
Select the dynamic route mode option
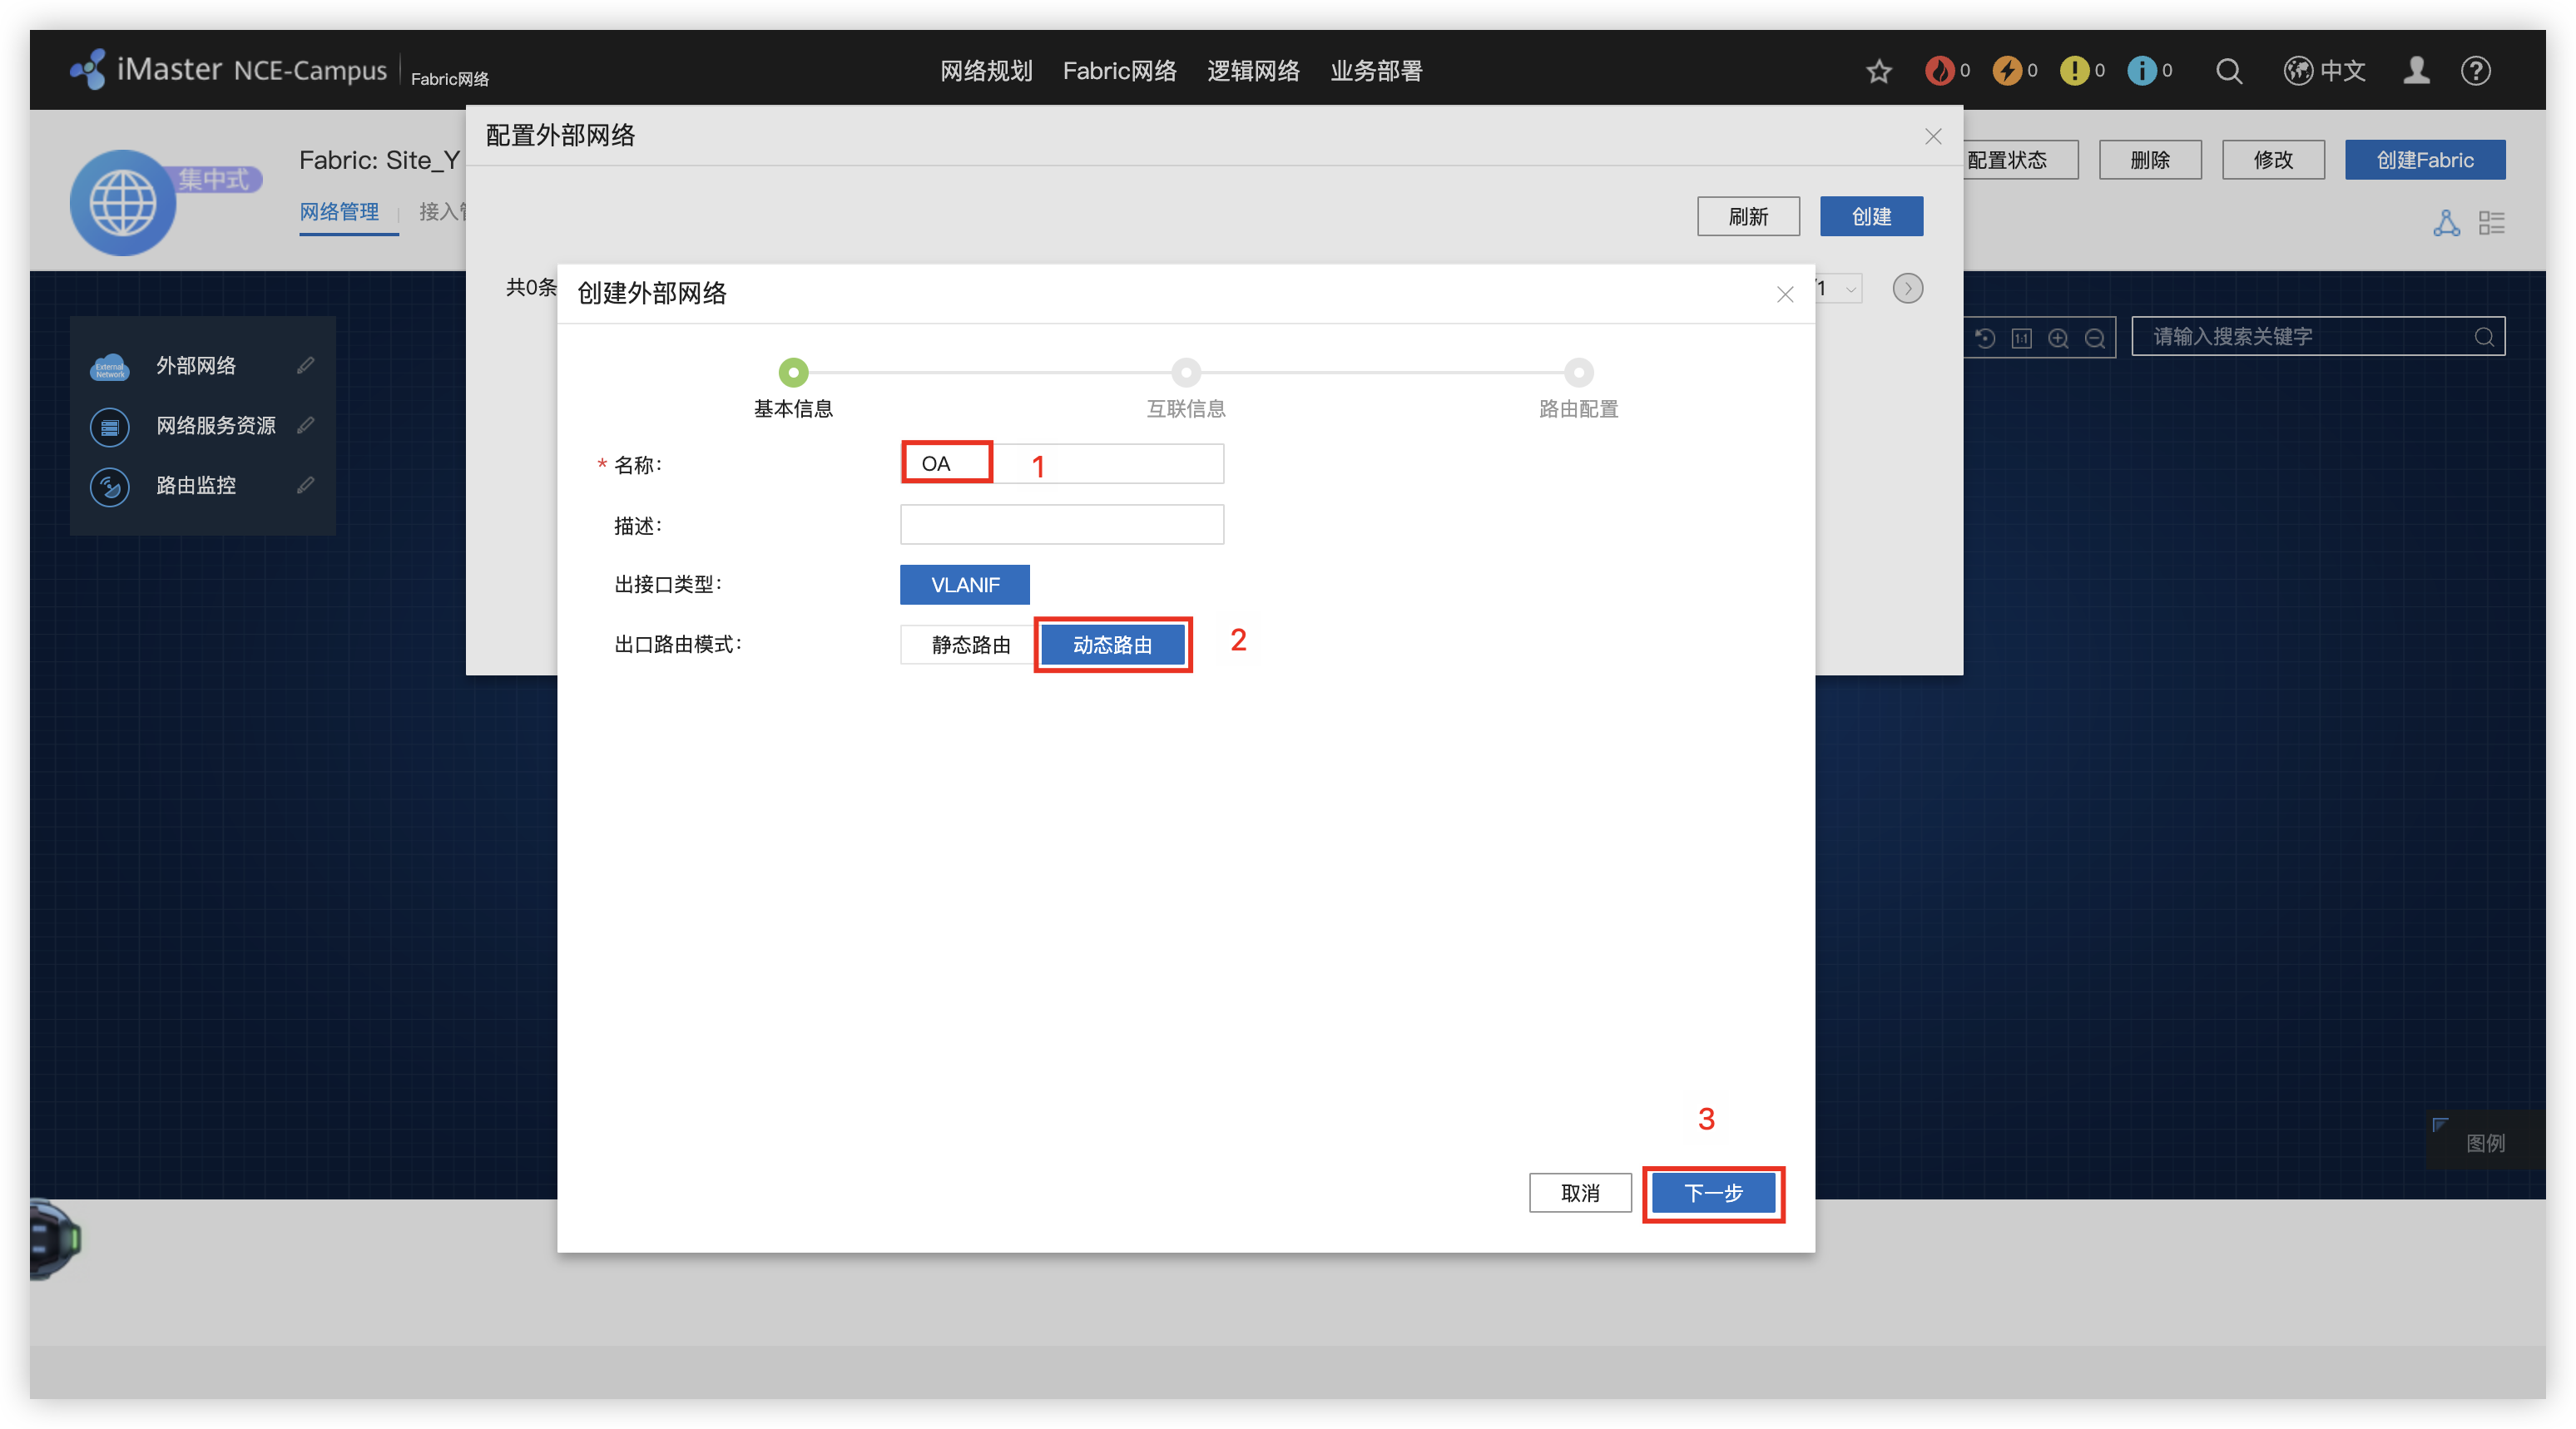click(1112, 645)
